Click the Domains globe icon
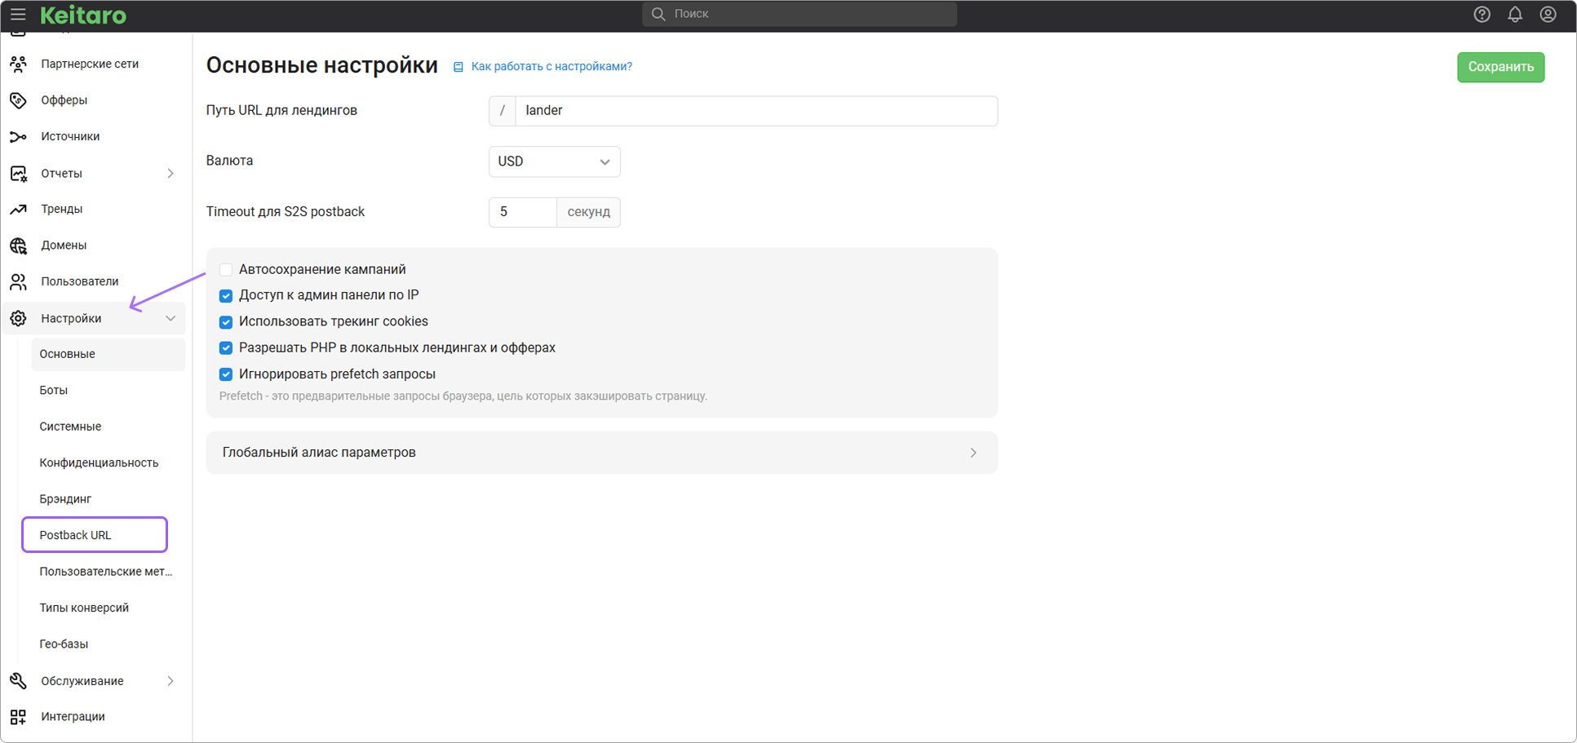Image resolution: width=1577 pixels, height=743 pixels. click(x=18, y=245)
